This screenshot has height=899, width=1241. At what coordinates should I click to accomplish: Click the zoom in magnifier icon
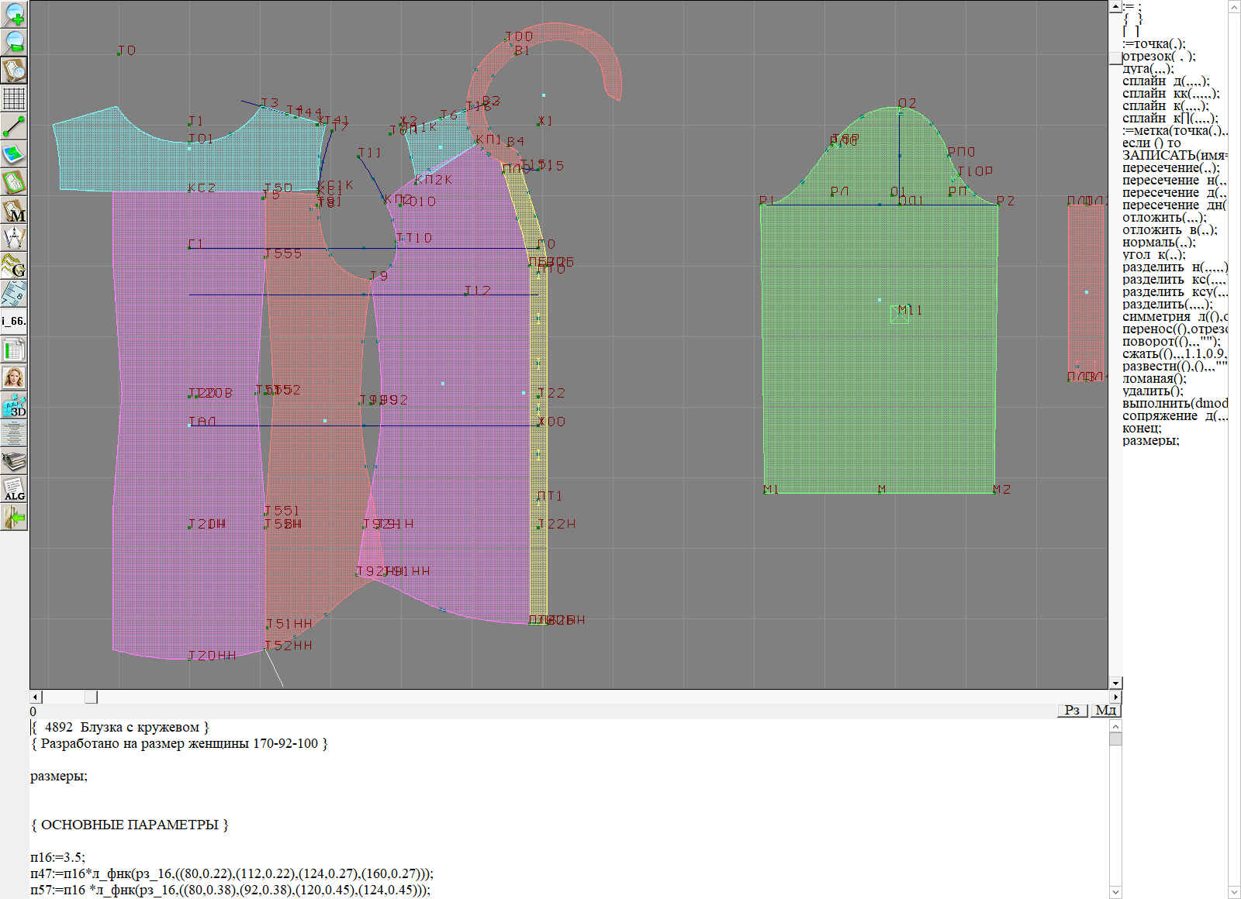(14, 14)
